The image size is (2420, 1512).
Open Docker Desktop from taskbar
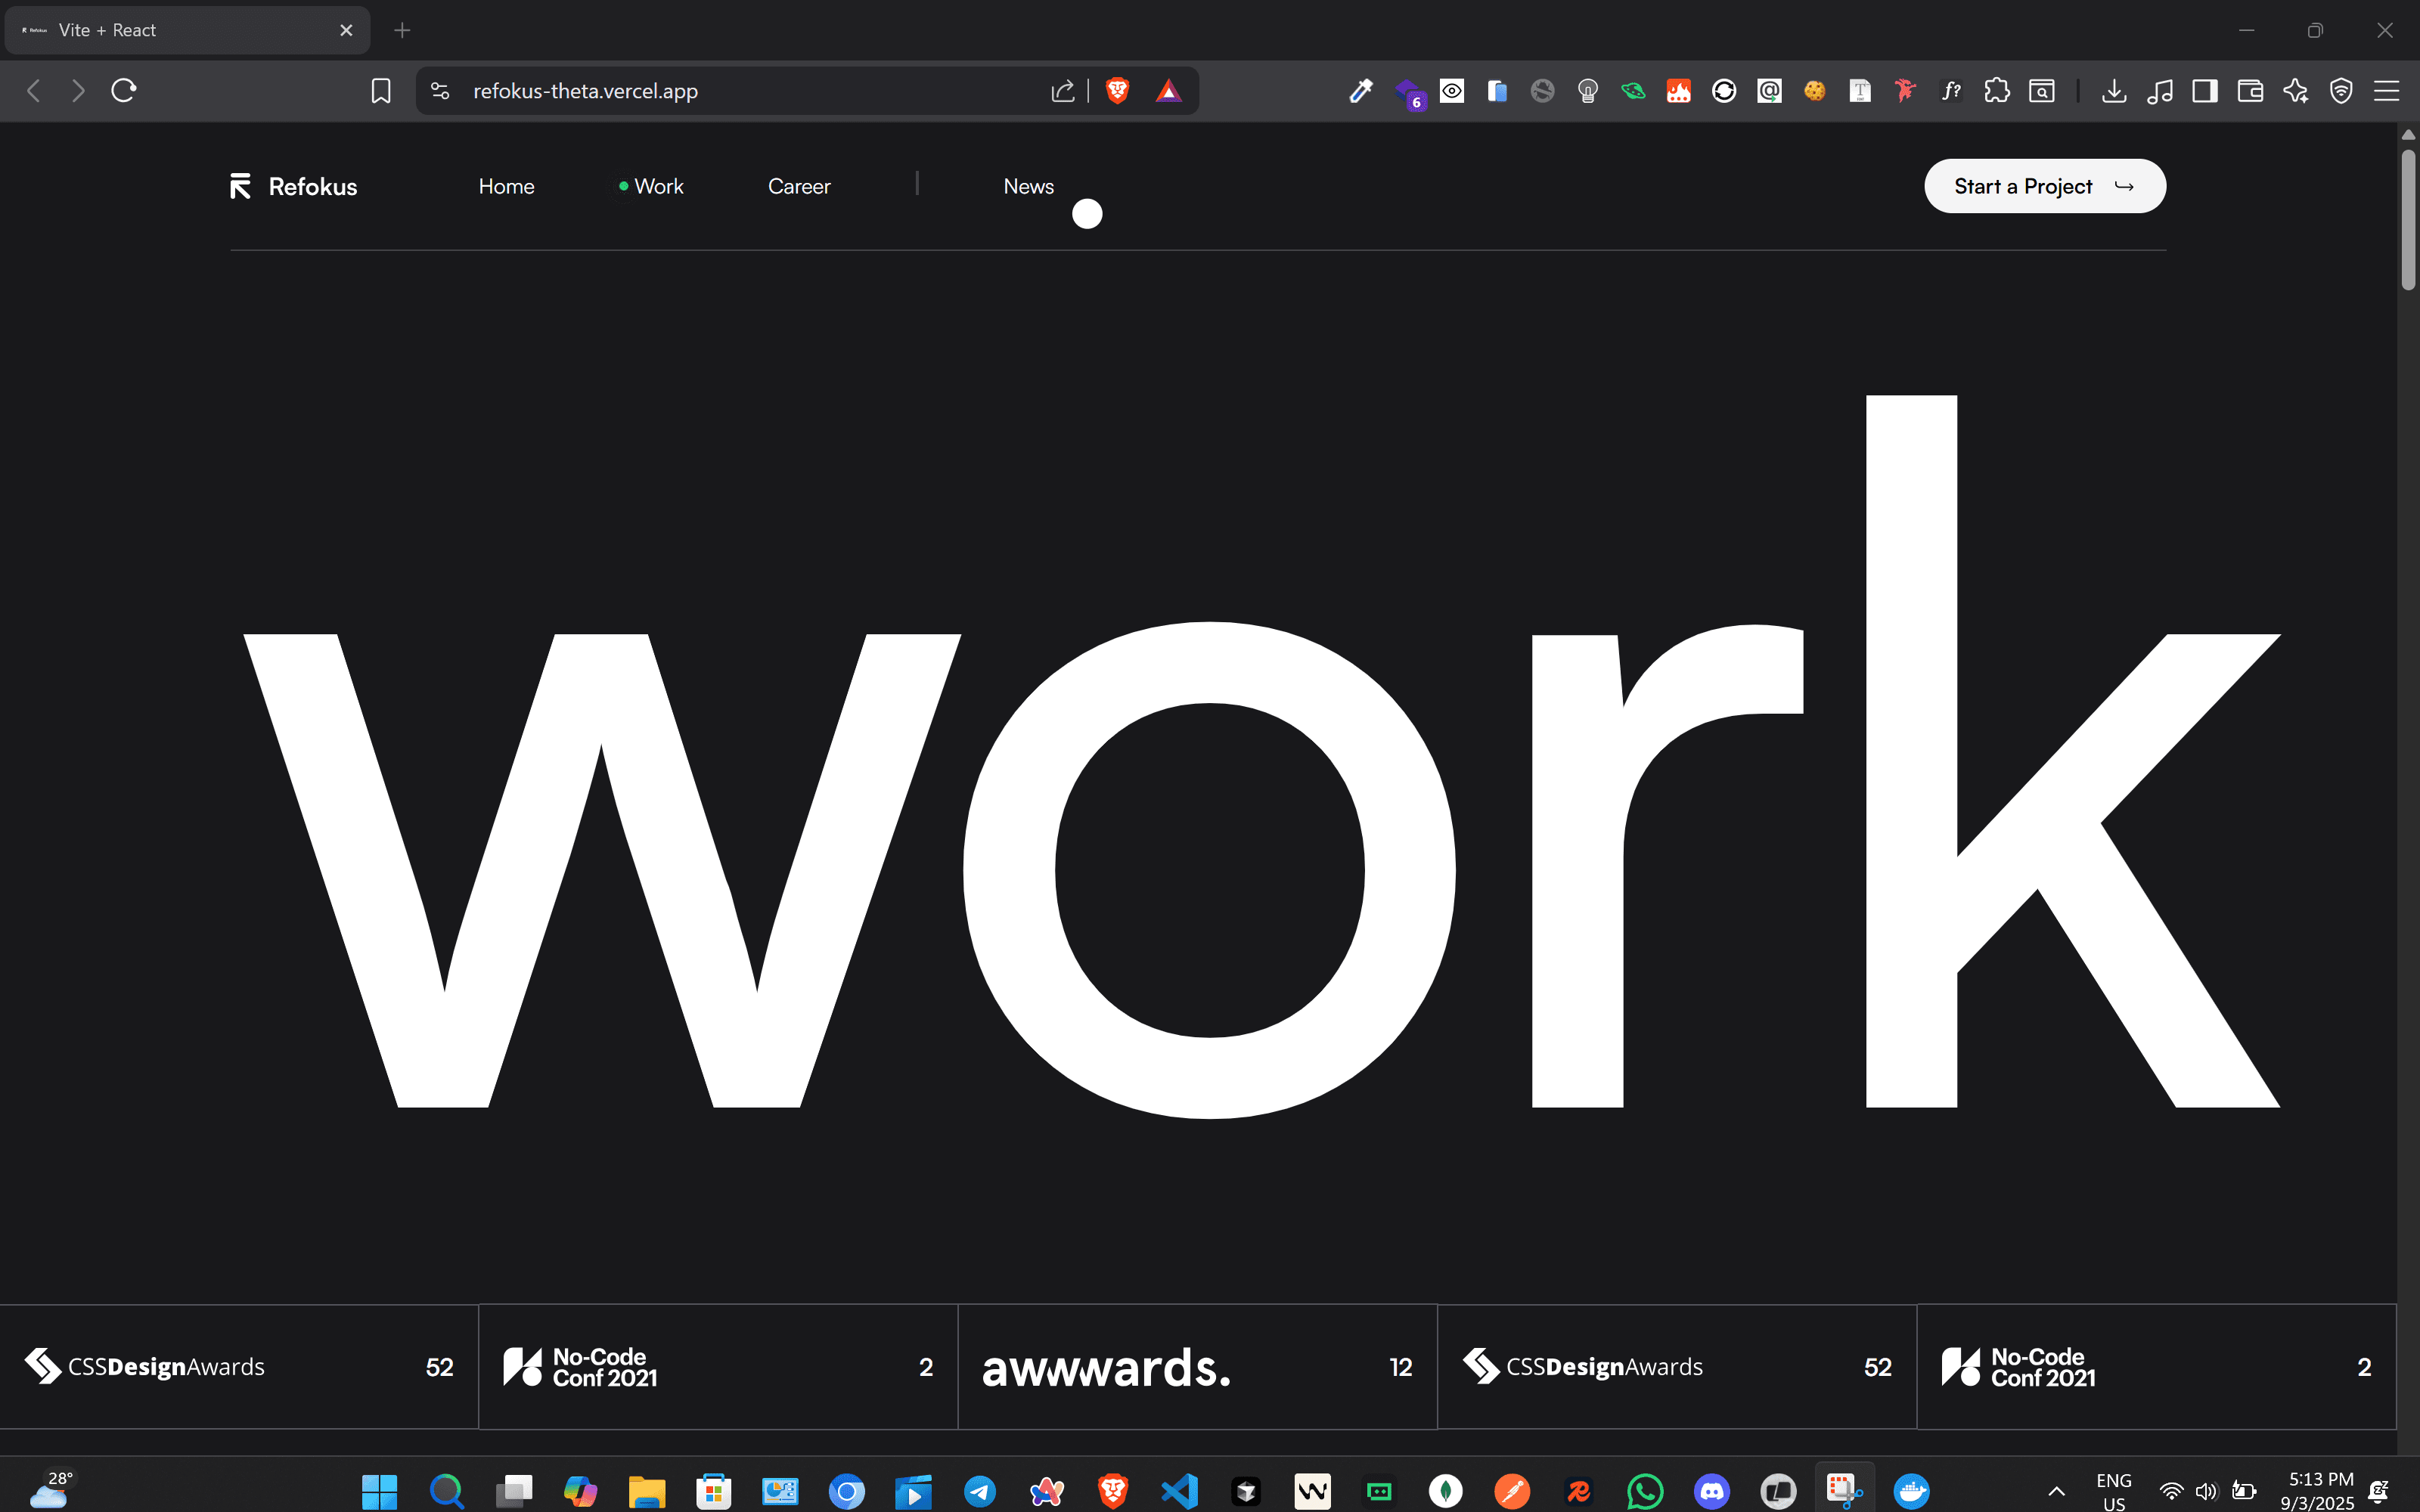click(x=1911, y=1491)
